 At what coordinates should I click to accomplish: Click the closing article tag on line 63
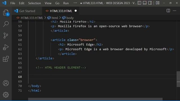click(x=67, y=54)
